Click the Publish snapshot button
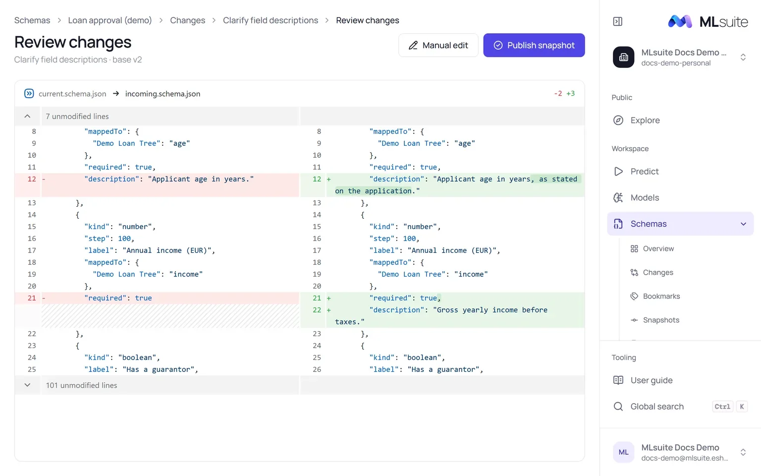The image size is (761, 476). coord(534,45)
